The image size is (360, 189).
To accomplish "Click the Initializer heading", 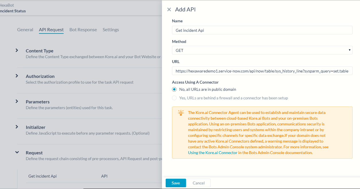I will [36, 127].
